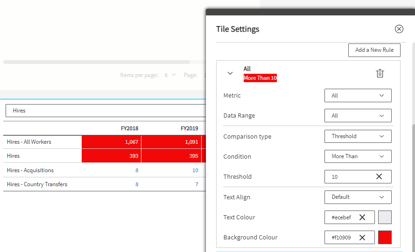The image size is (415, 252).
Task: Clear the Text Colour hex value
Action: pyautogui.click(x=362, y=217)
